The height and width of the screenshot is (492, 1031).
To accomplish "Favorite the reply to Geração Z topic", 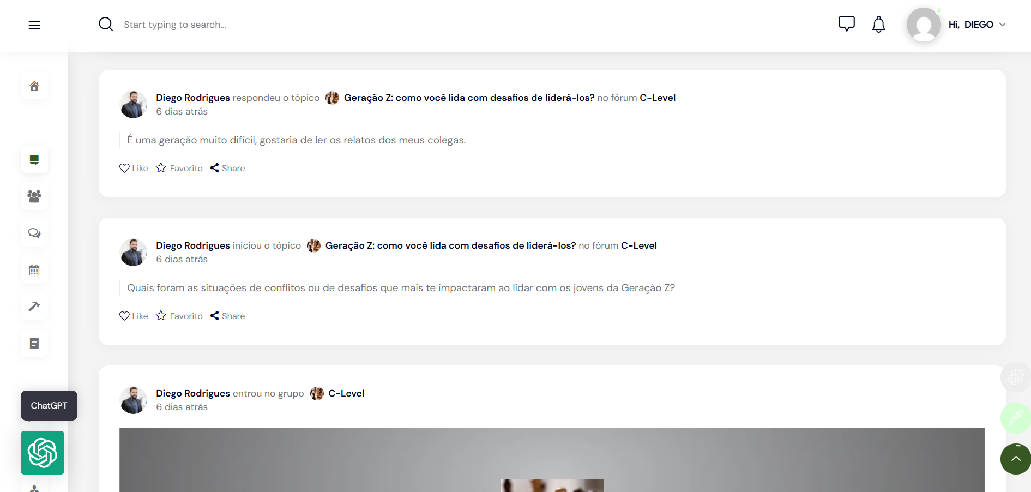I will point(179,168).
